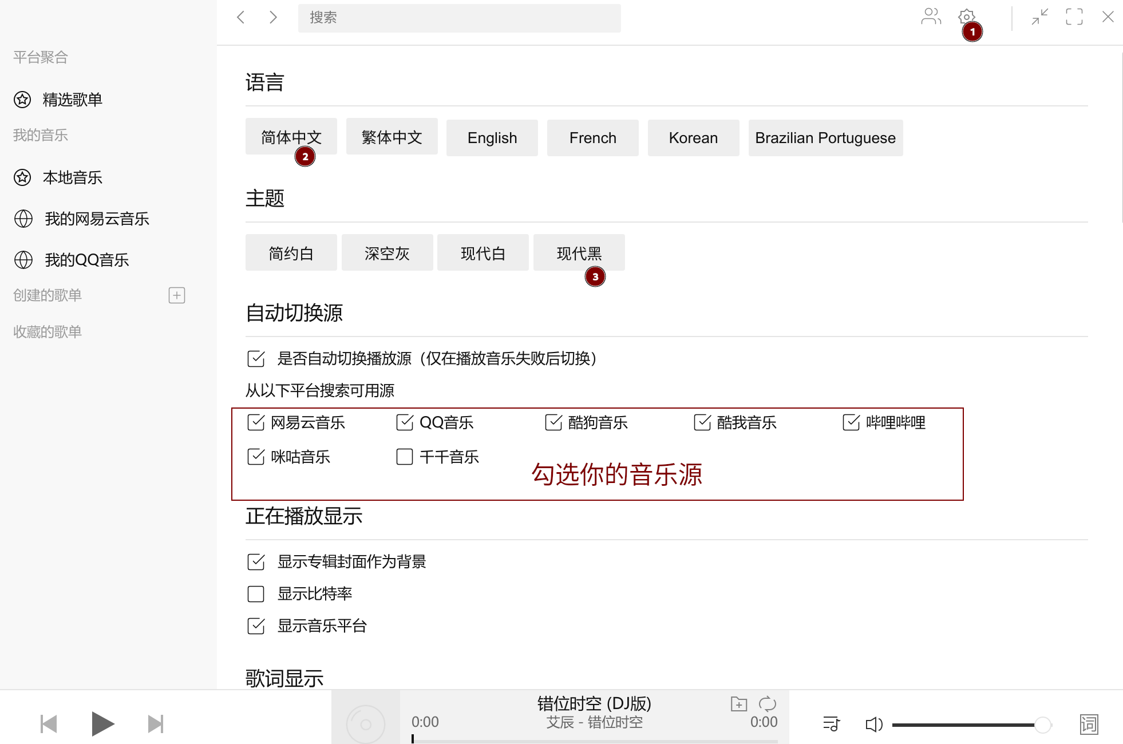Add current song to playlist
1123x744 pixels.
pyautogui.click(x=739, y=703)
